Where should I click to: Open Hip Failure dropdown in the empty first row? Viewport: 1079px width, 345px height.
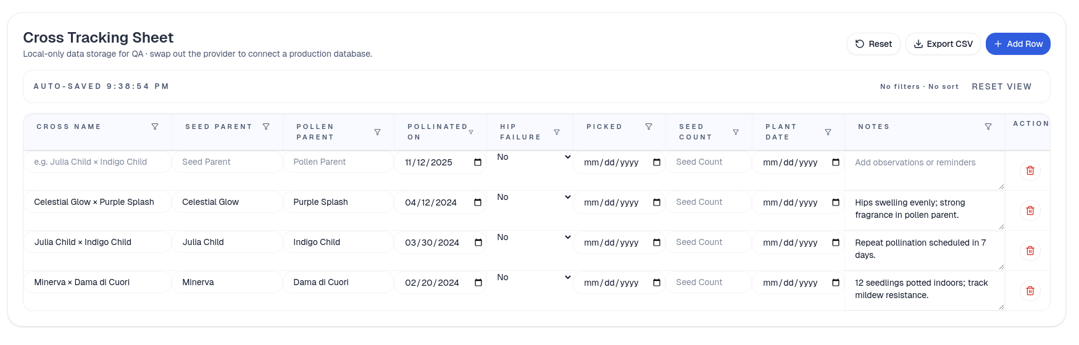(534, 157)
